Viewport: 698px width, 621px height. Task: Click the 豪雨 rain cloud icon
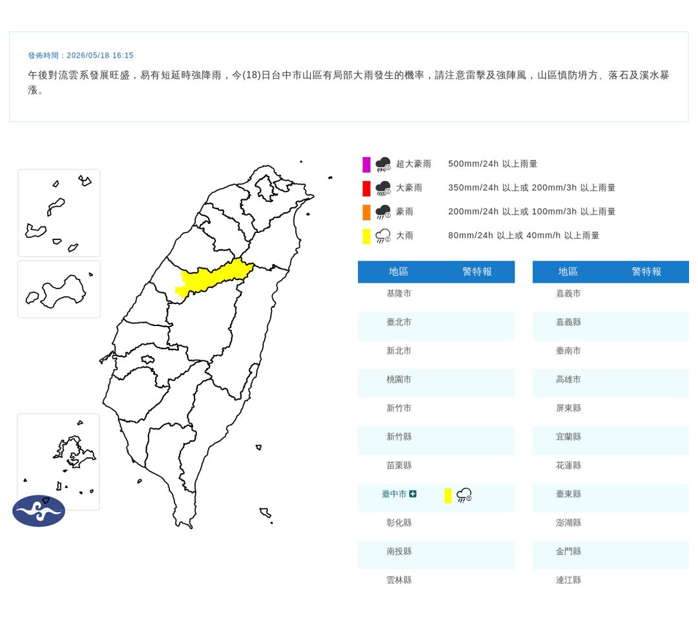[383, 212]
